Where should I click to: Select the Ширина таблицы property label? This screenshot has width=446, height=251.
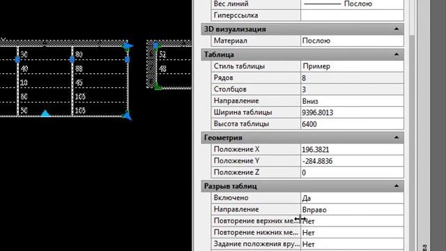coord(243,112)
